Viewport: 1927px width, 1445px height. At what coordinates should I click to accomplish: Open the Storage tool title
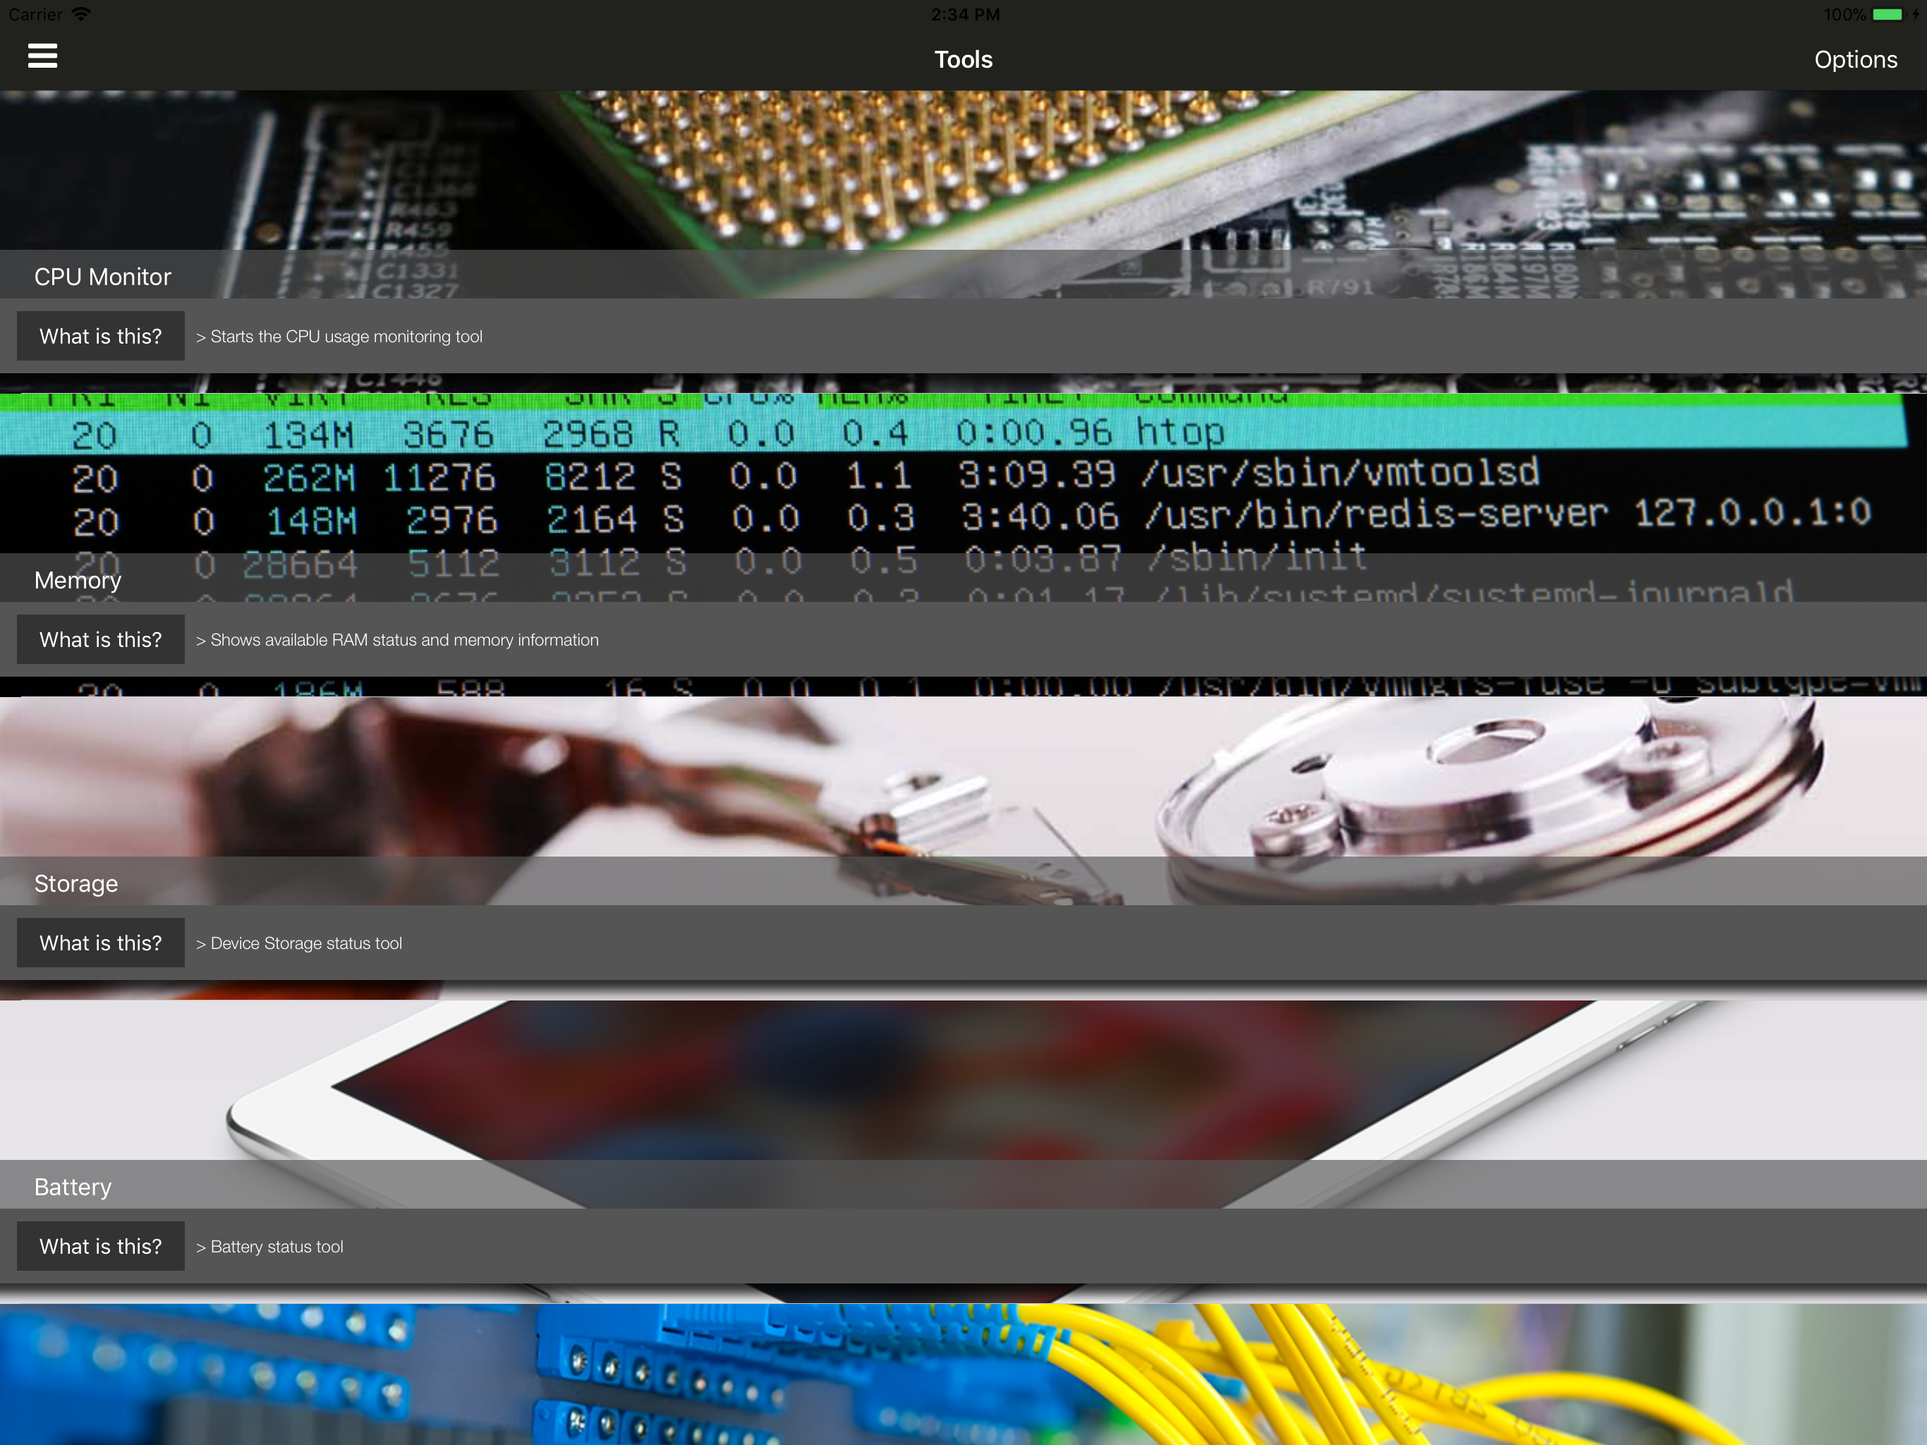pos(75,883)
